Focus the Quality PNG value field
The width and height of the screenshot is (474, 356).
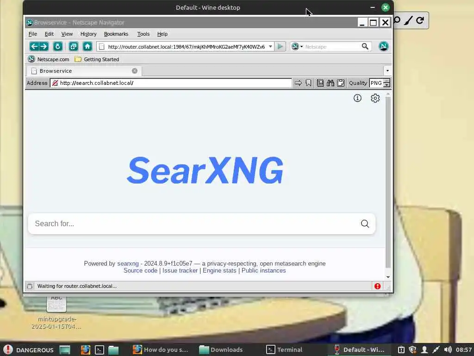tap(376, 83)
